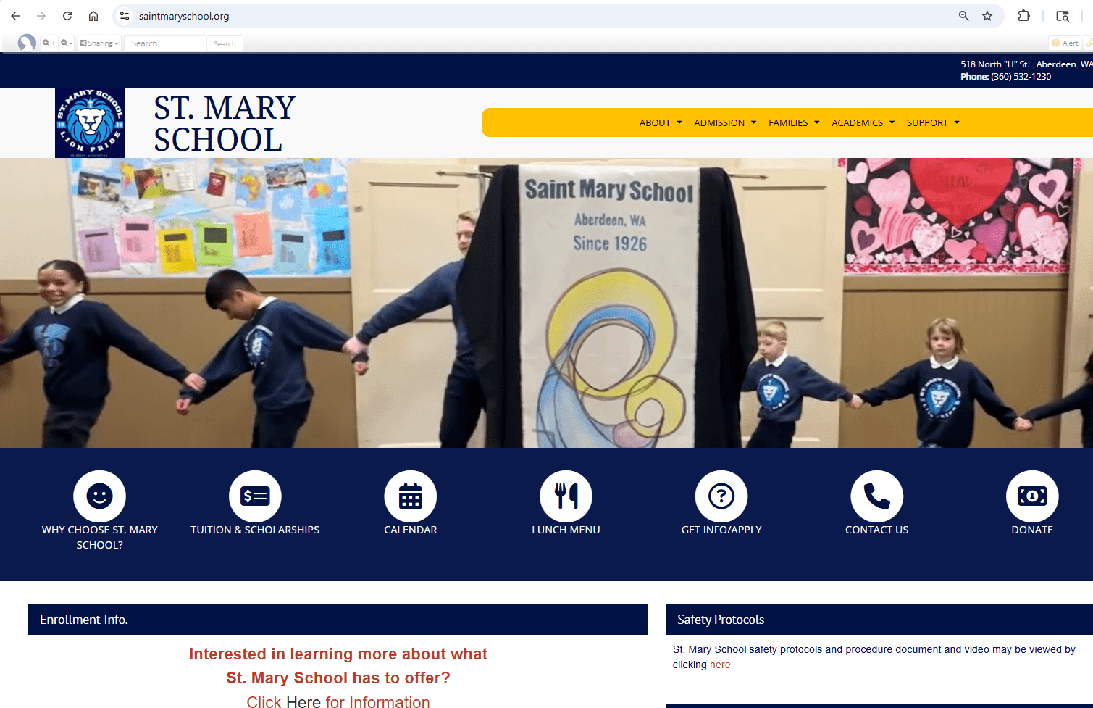Open the ADMISSION menu item
This screenshot has height=708, width=1093.
pos(719,123)
